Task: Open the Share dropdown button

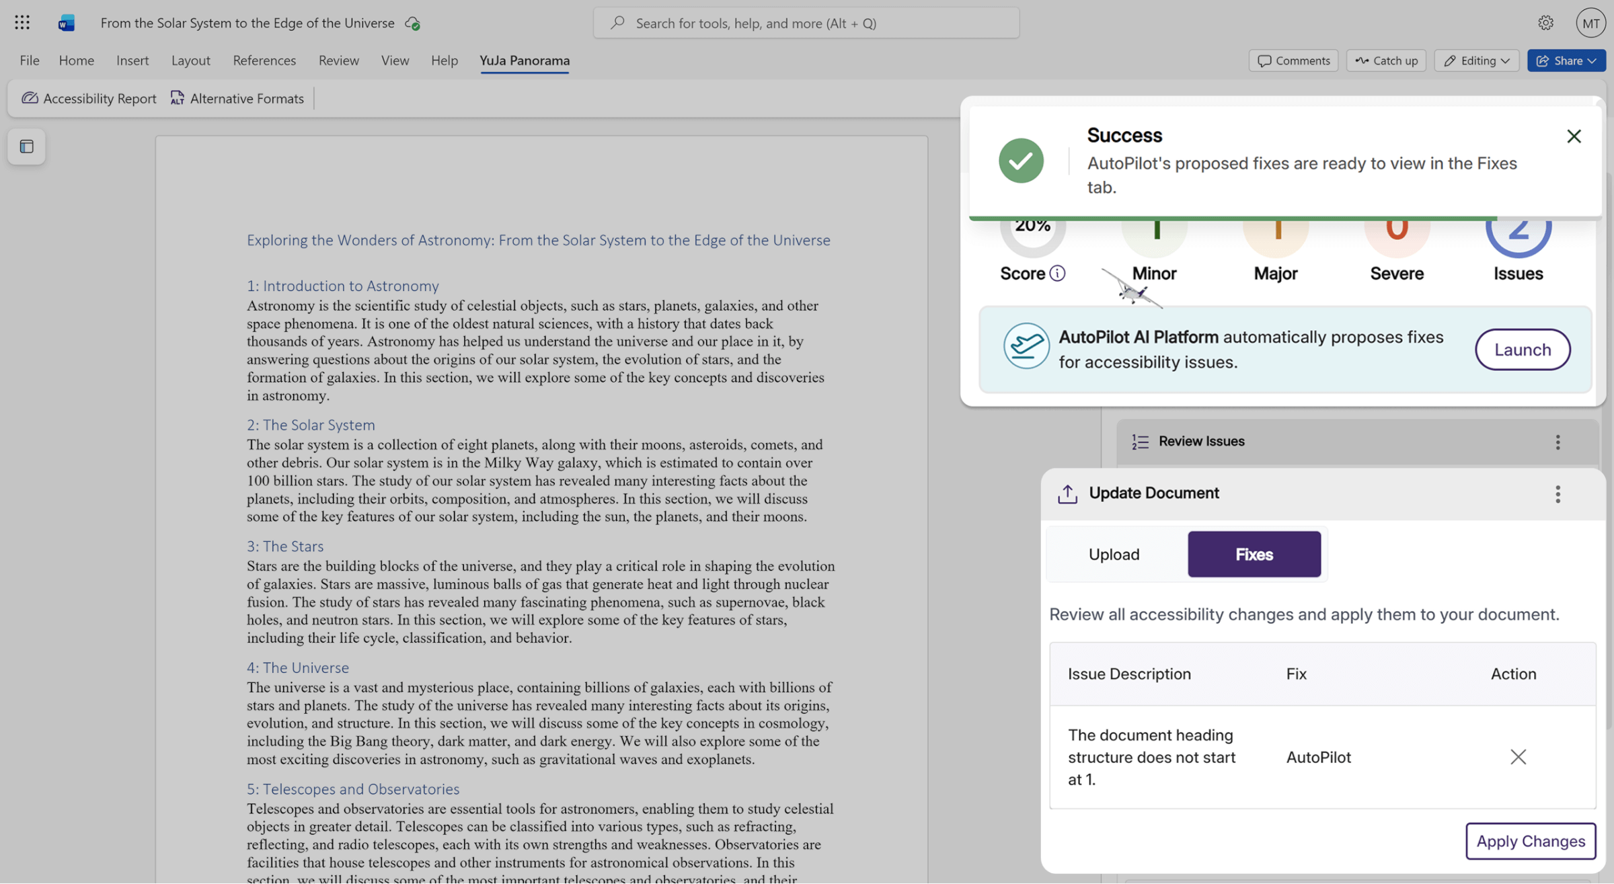Action: click(1566, 61)
